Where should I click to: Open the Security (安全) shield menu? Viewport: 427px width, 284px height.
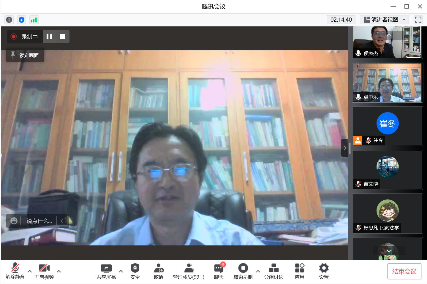(135, 271)
